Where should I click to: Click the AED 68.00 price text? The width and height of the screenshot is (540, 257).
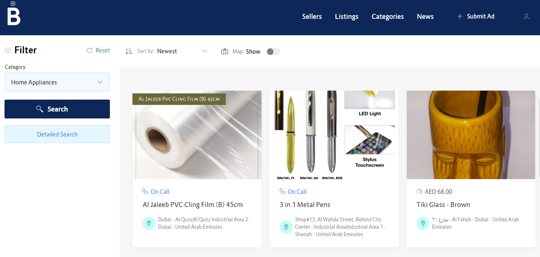438,191
